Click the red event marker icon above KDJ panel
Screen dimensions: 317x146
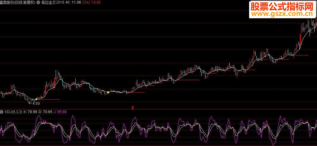133,107
